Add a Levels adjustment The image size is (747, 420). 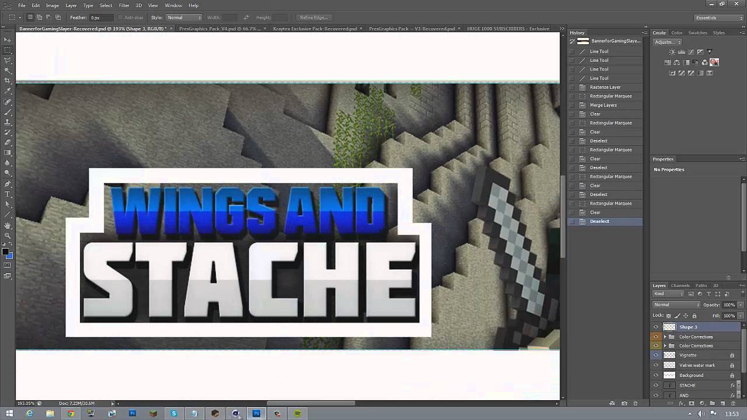pos(682,52)
